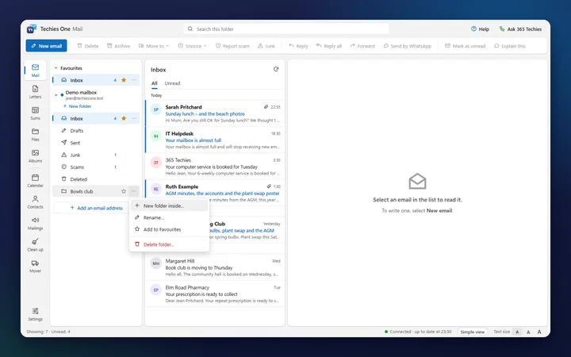
Task: Click the Forward toolbar button
Action: (362, 46)
